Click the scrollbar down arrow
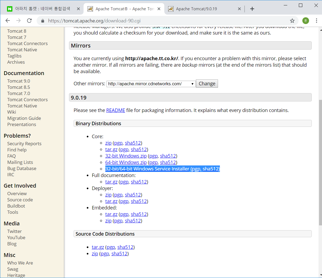This screenshot has height=278, width=322. 321,275
